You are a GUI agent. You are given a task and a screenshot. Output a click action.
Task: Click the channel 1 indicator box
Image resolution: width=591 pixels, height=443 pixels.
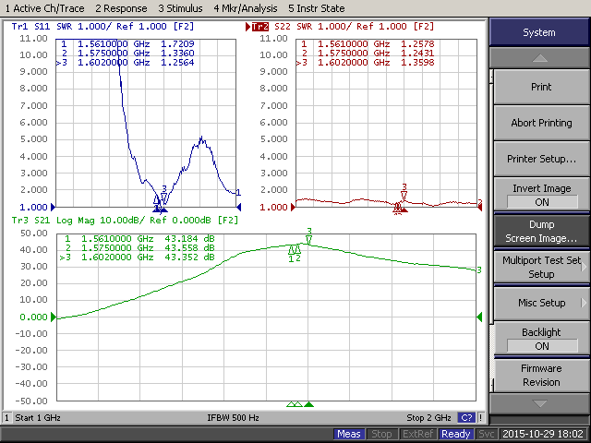click(x=6, y=418)
